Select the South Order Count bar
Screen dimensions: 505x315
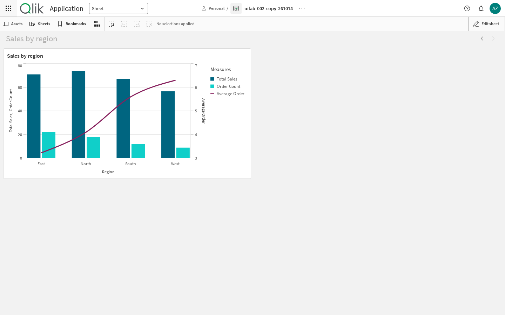coord(138,151)
